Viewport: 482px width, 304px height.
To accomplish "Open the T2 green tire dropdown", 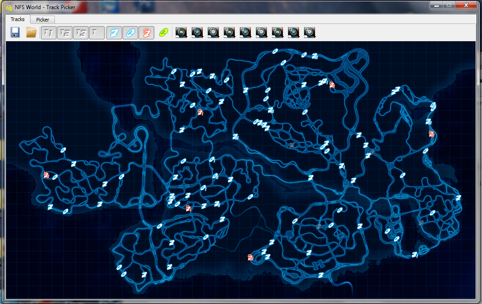I will tap(229, 32).
